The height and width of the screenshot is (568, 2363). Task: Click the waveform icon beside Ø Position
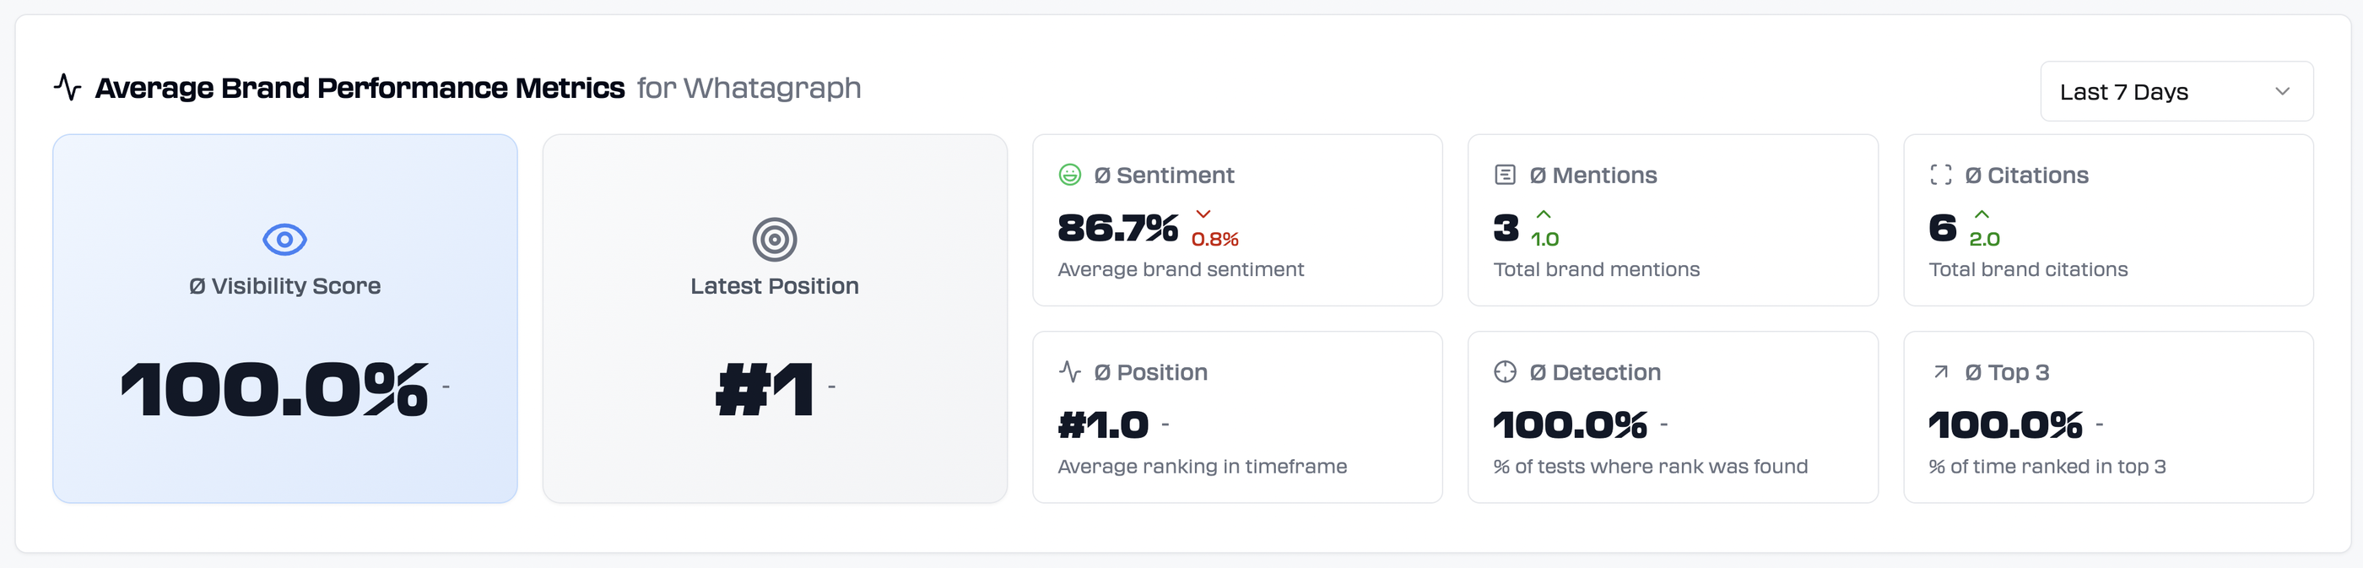[x=1069, y=371]
